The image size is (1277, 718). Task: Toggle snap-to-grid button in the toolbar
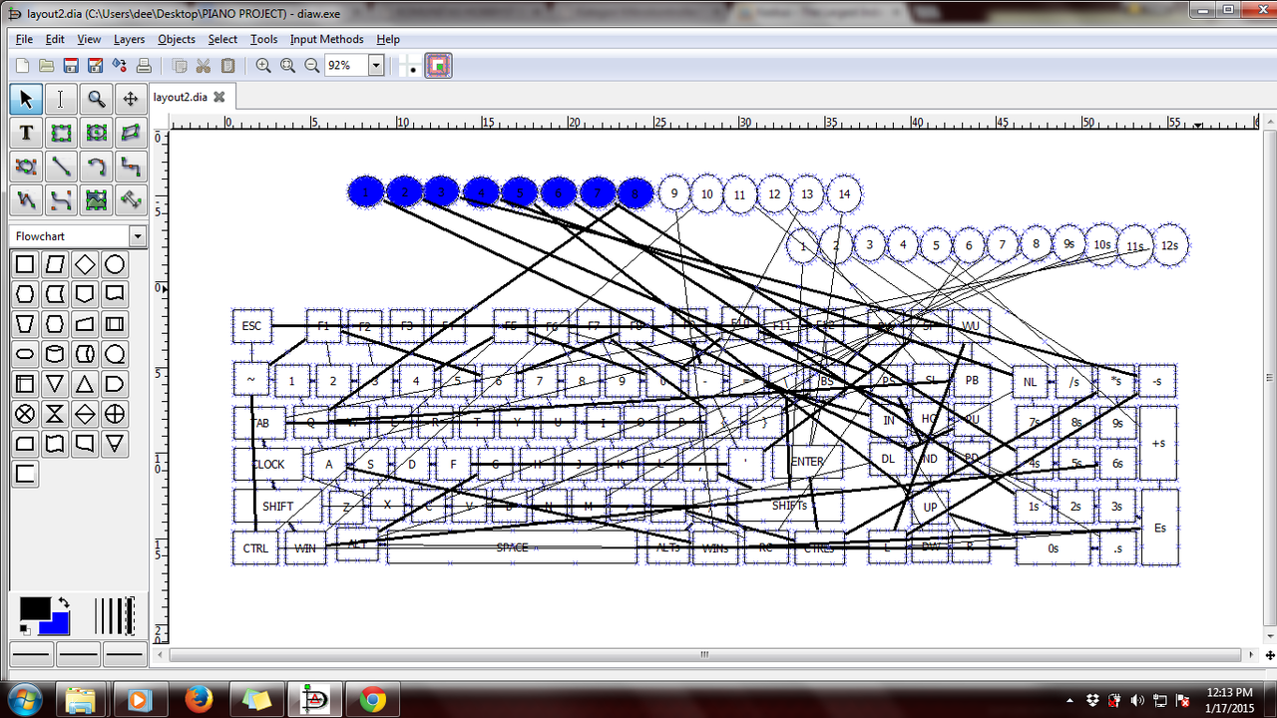pyautogui.click(x=410, y=66)
